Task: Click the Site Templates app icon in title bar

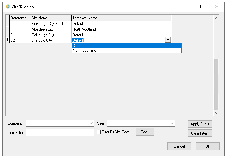Action: click(8, 7)
